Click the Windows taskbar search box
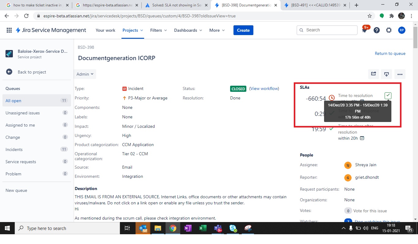Screen dimensions: 418x244 pyautogui.click(x=67, y=228)
